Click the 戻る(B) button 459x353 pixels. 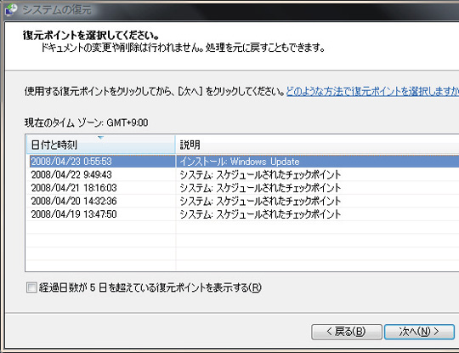(347, 332)
